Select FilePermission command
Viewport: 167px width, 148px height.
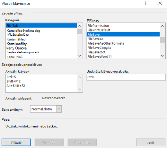(x=123, y=26)
